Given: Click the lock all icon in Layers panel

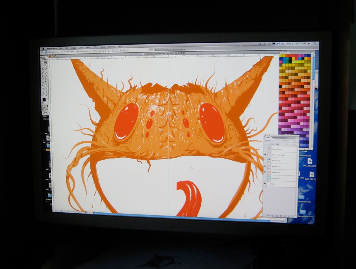Looking at the screenshot, I should tap(278, 144).
